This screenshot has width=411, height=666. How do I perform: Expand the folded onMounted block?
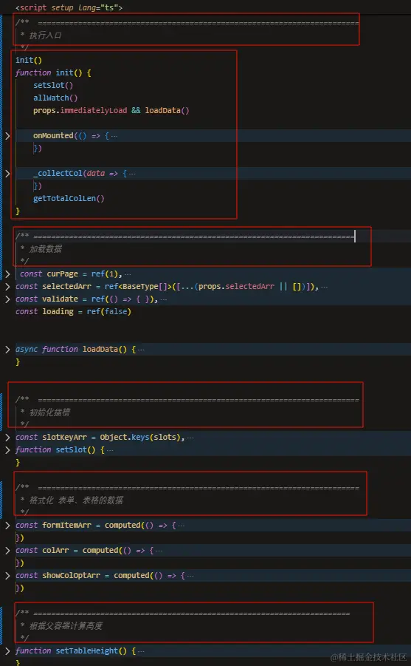[x=7, y=136]
